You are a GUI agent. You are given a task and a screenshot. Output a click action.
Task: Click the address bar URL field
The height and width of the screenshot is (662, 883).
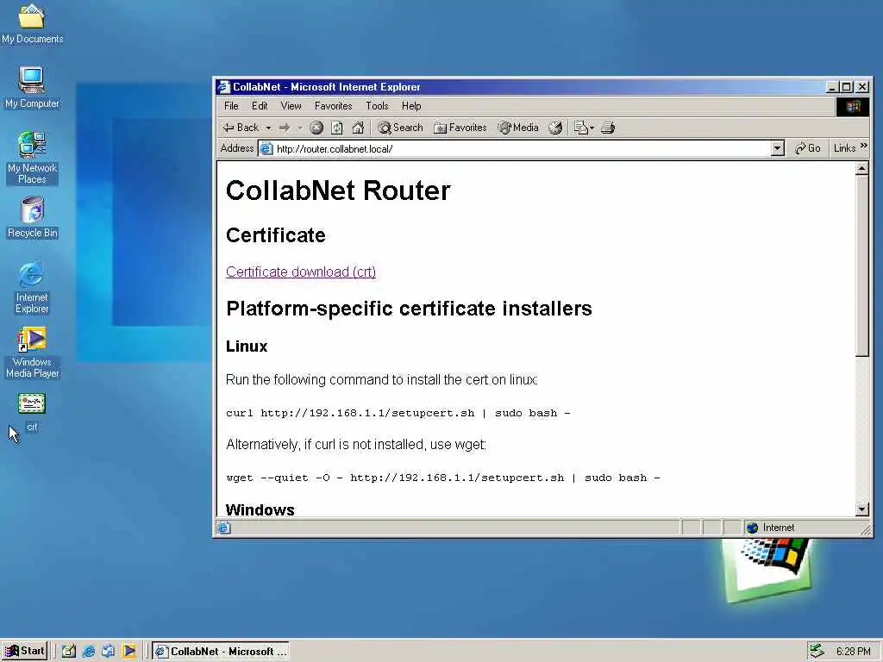[x=522, y=148]
